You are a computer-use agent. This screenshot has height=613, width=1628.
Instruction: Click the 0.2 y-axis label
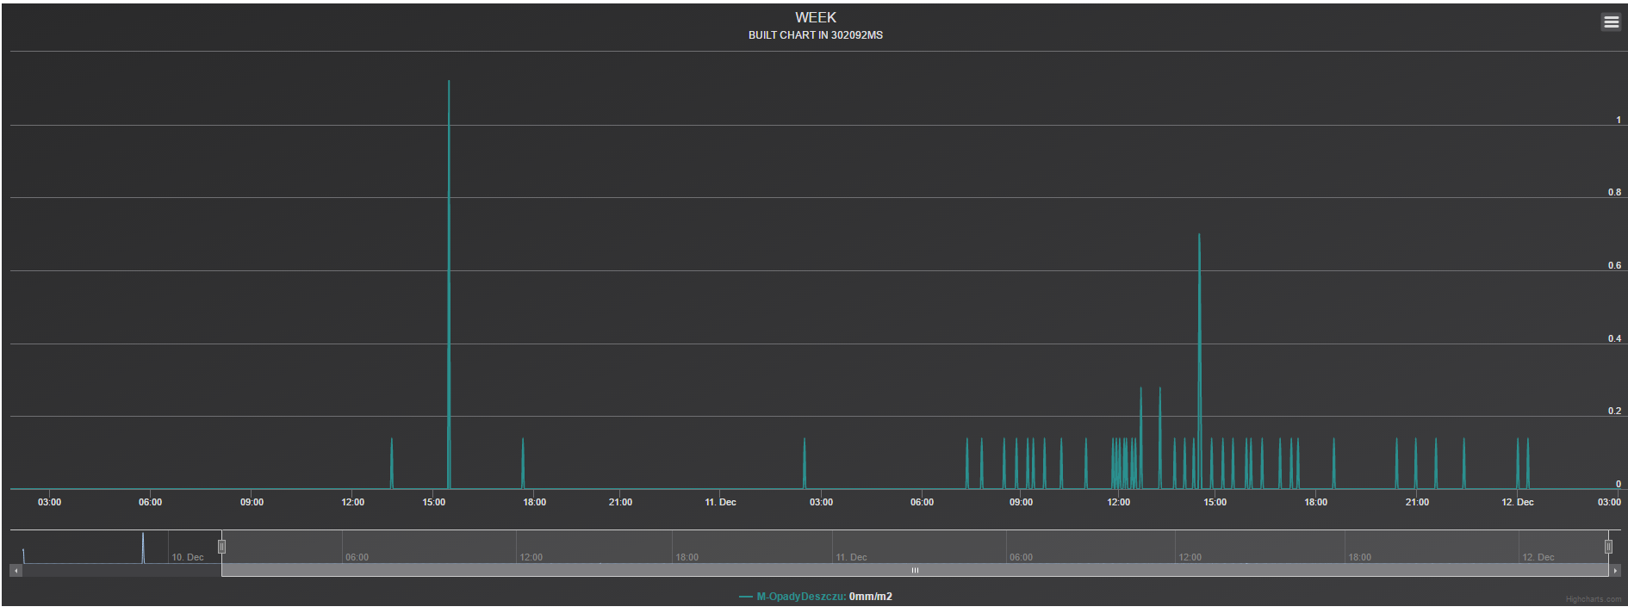pyautogui.click(x=1614, y=411)
